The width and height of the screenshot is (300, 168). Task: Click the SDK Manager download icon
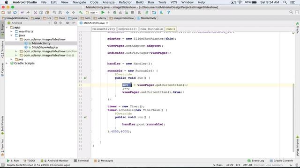point(161,13)
